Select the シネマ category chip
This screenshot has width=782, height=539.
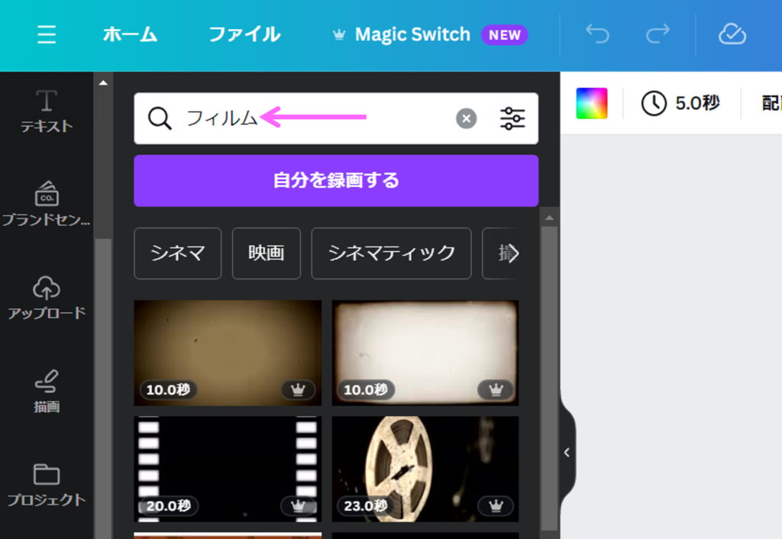pos(177,253)
